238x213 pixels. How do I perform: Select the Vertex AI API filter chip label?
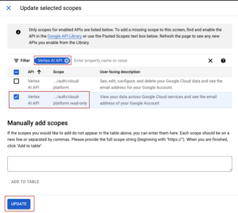click(50, 60)
